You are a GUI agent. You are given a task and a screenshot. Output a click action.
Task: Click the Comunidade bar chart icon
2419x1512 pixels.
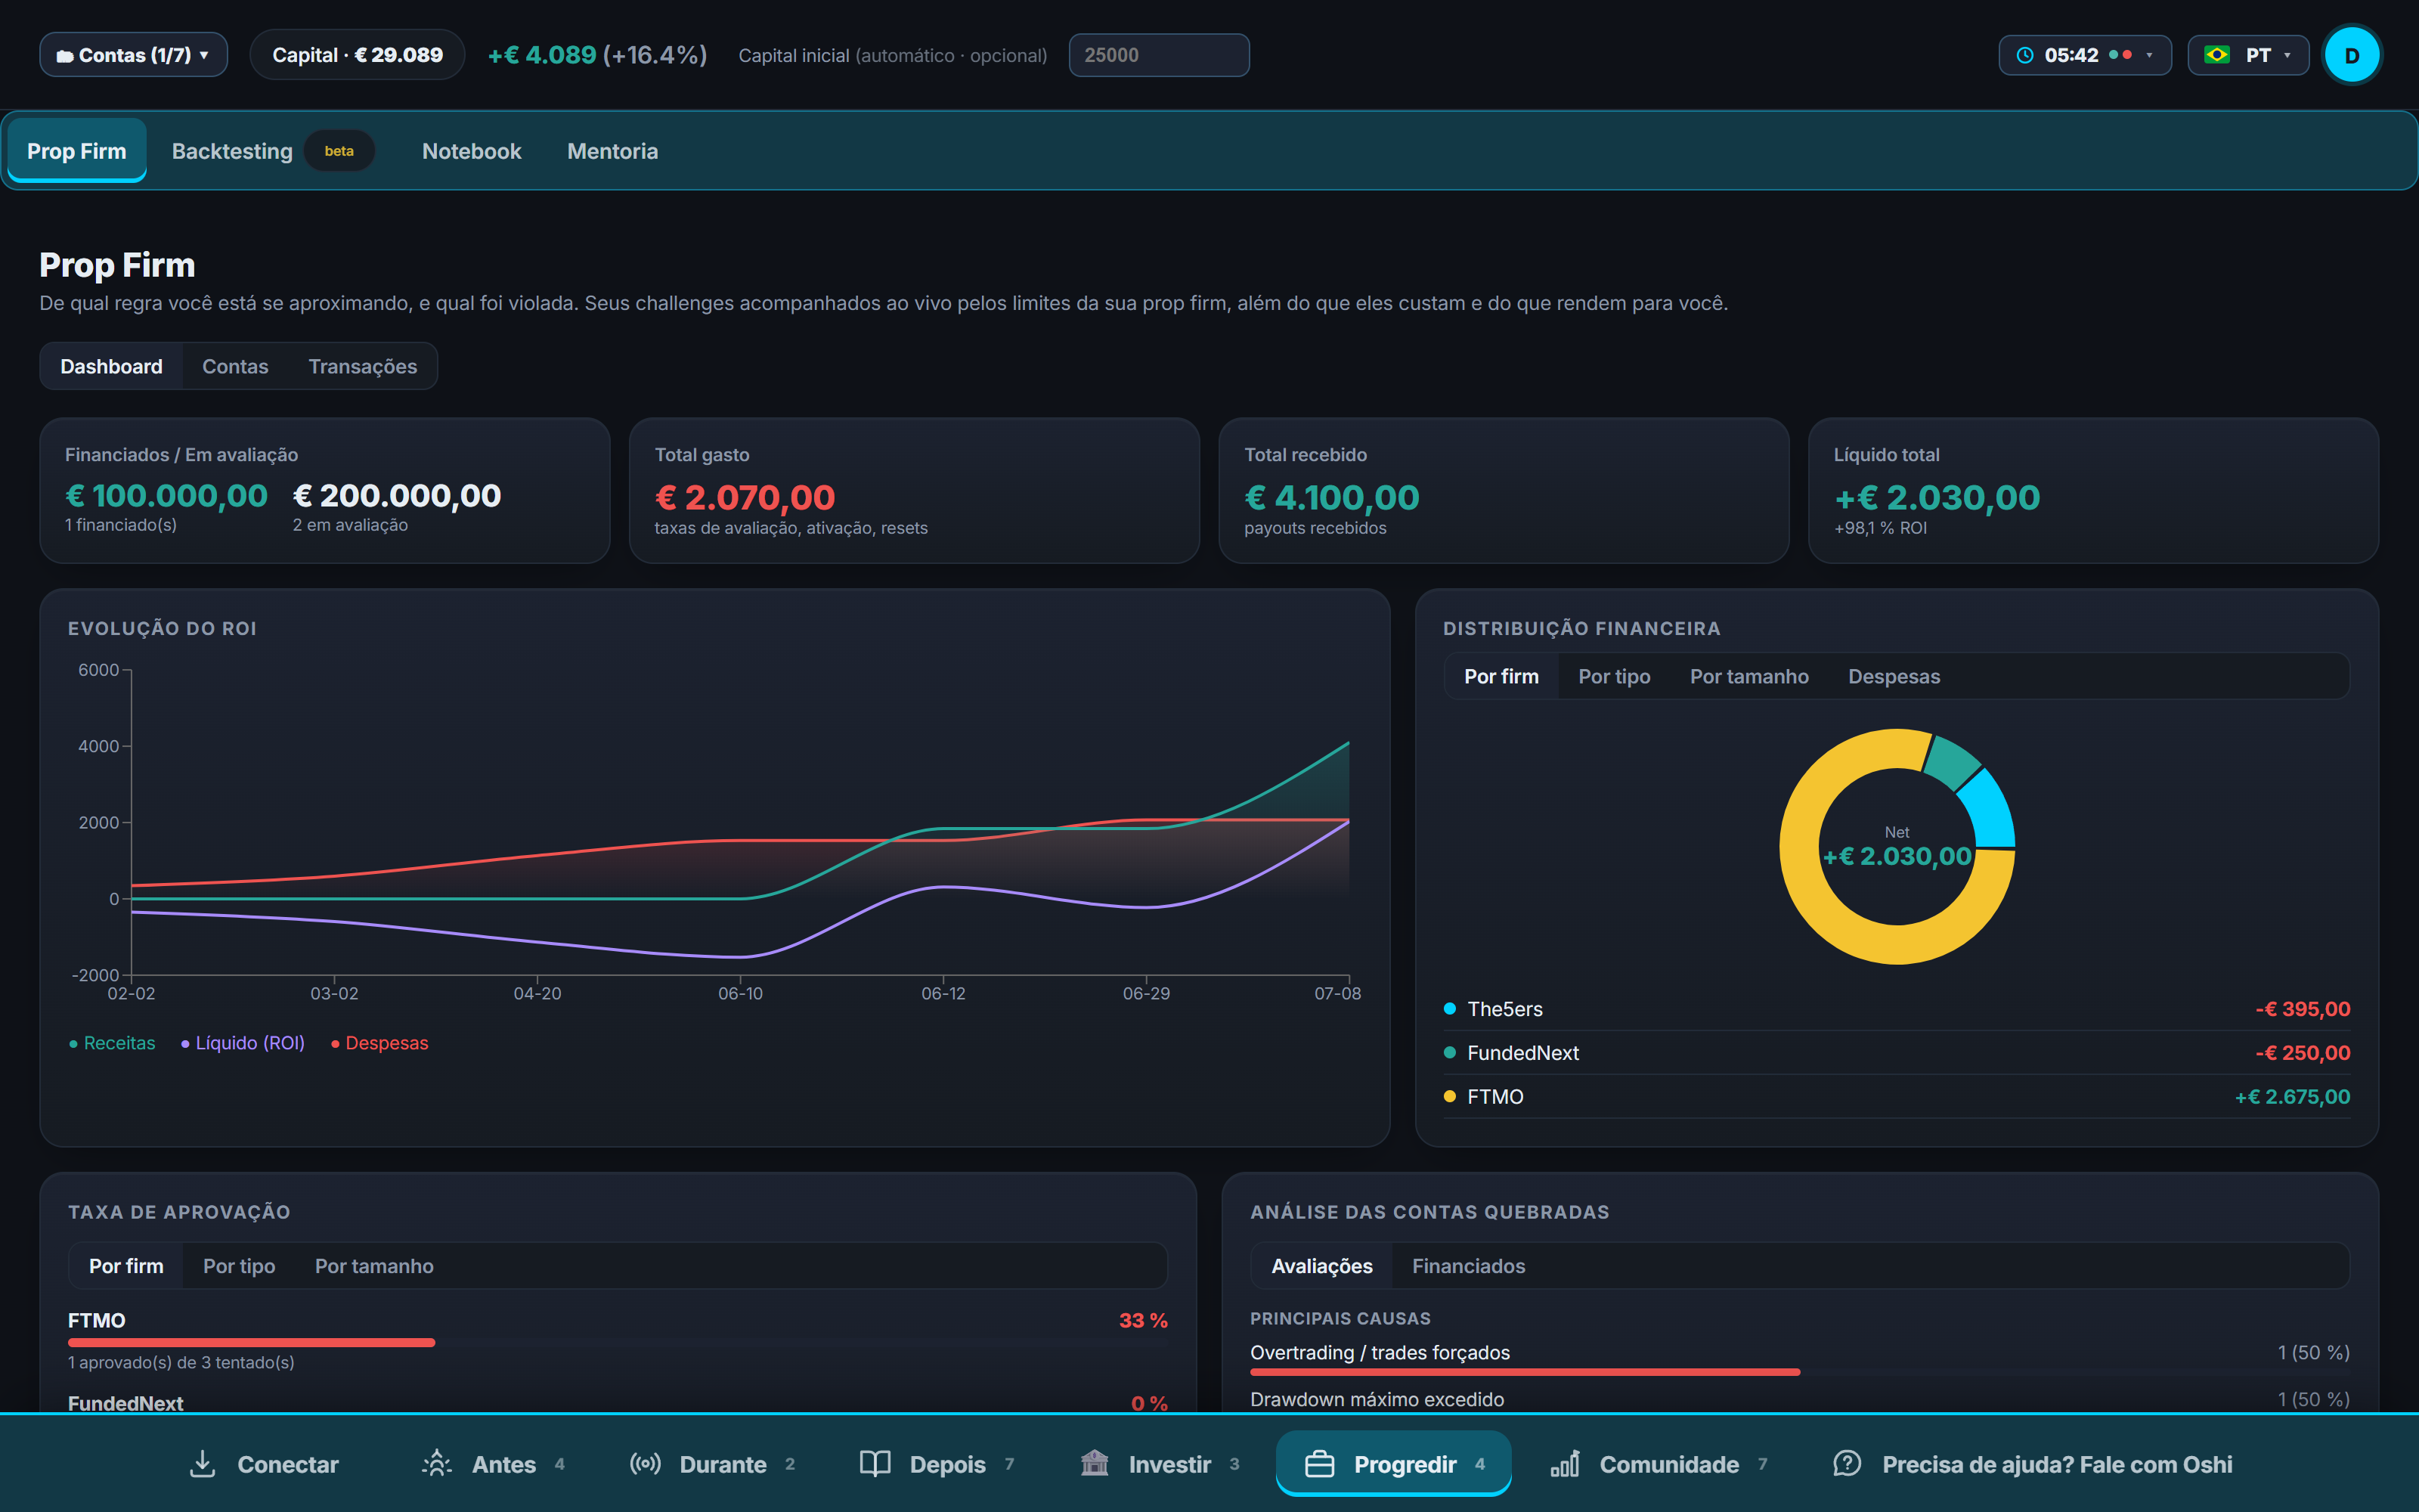coord(1566,1464)
